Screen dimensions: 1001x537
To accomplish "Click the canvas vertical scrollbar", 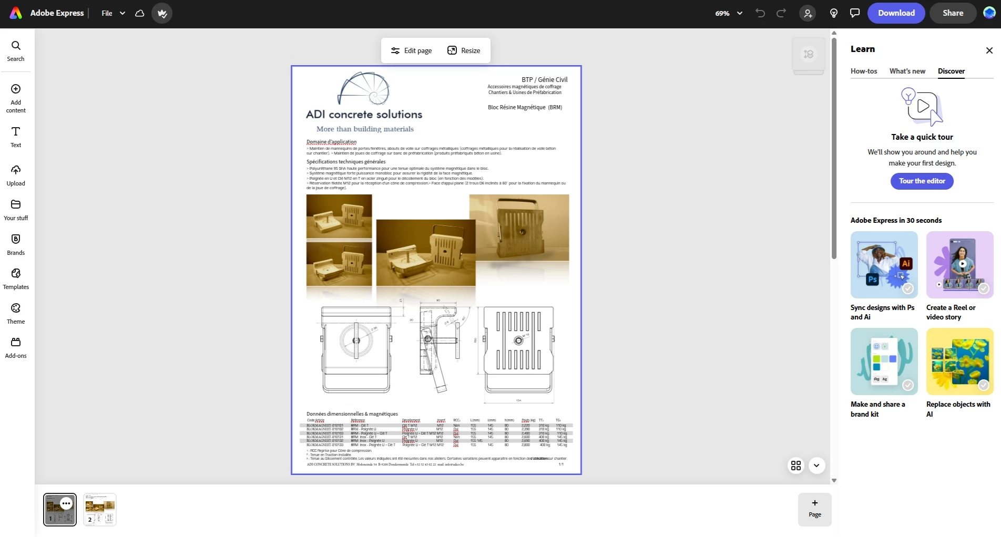I will click(x=834, y=147).
